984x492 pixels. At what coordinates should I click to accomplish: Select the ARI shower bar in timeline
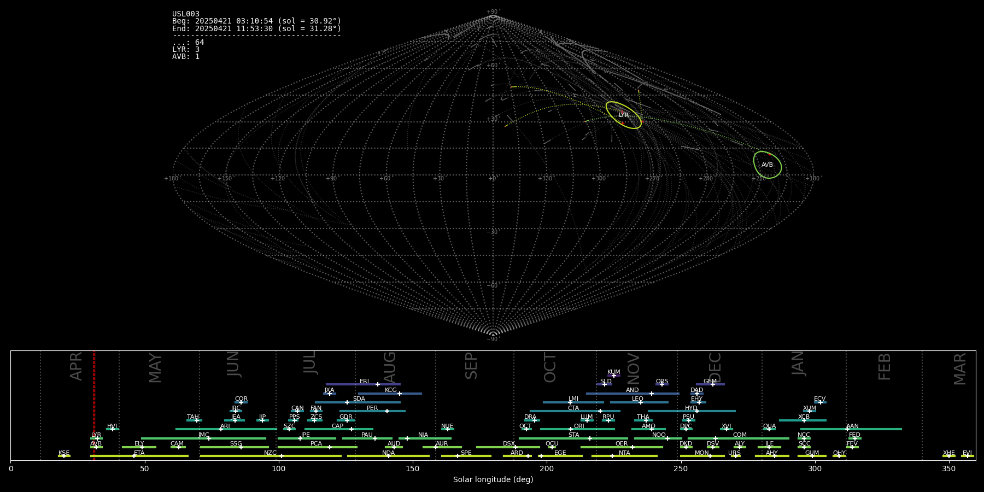coord(226,429)
